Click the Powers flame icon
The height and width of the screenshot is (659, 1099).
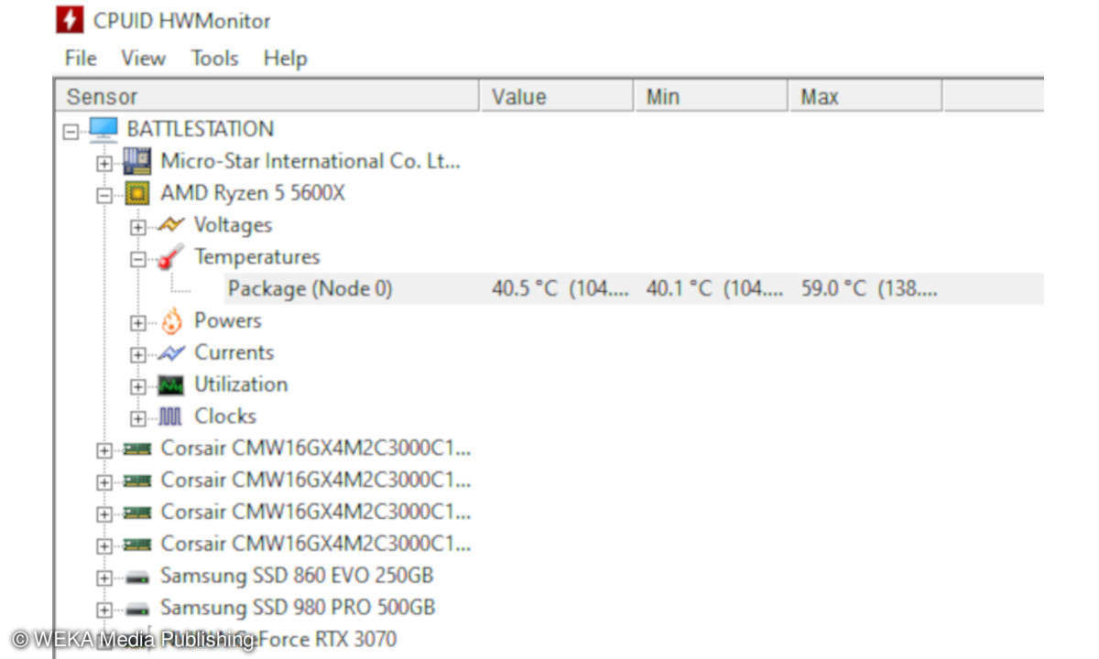coord(171,321)
